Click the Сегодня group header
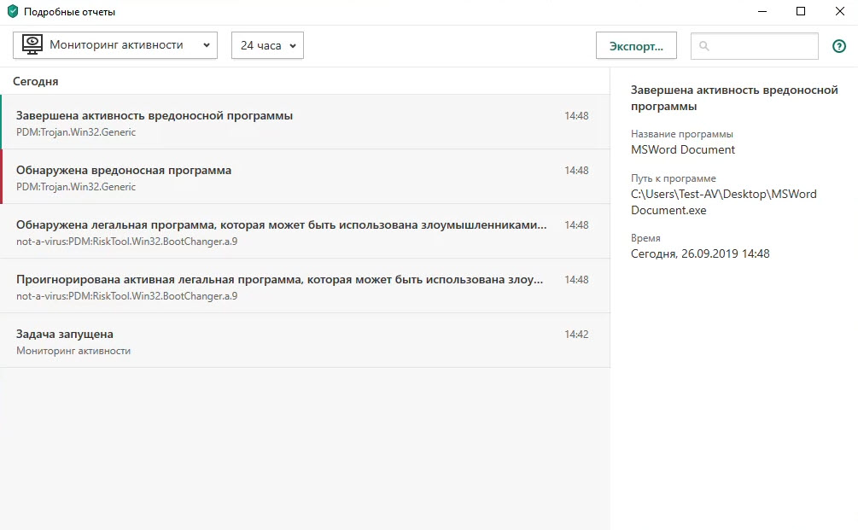The width and height of the screenshot is (858, 530). (x=36, y=81)
